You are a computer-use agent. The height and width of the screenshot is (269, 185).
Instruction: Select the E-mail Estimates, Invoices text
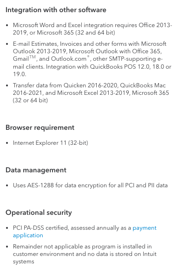pos(35,44)
